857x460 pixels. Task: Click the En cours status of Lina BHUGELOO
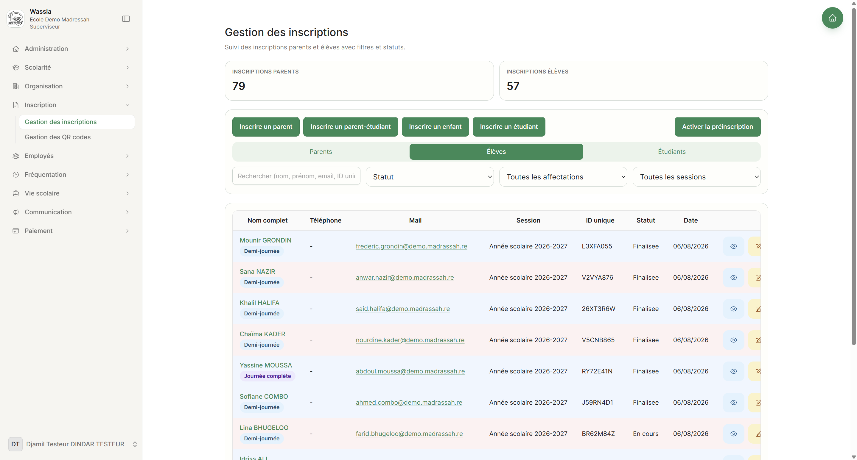(x=646, y=434)
